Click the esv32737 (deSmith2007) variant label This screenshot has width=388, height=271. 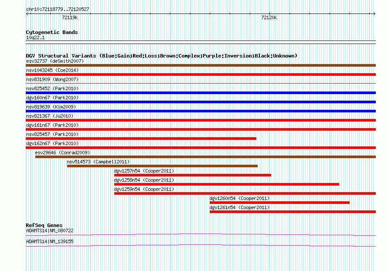(x=55, y=61)
